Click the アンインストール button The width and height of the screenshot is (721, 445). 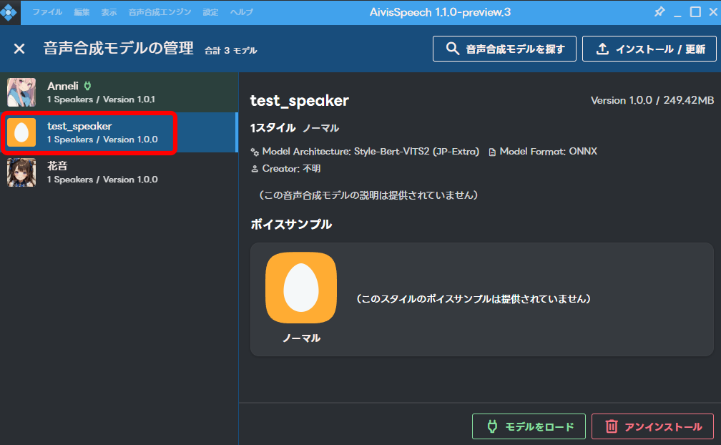click(652, 426)
